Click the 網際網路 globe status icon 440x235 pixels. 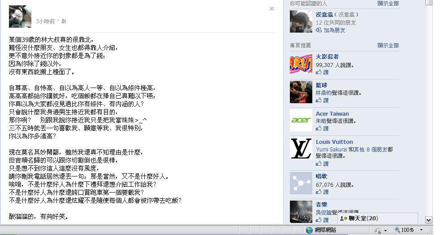309,230
